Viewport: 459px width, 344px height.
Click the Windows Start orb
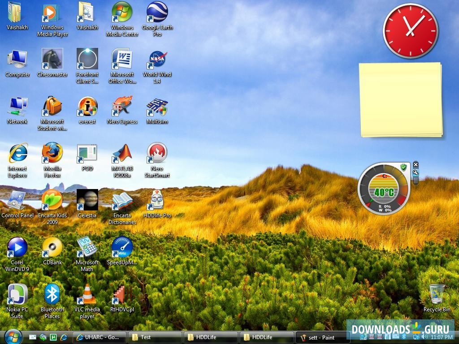pyautogui.click(x=13, y=337)
